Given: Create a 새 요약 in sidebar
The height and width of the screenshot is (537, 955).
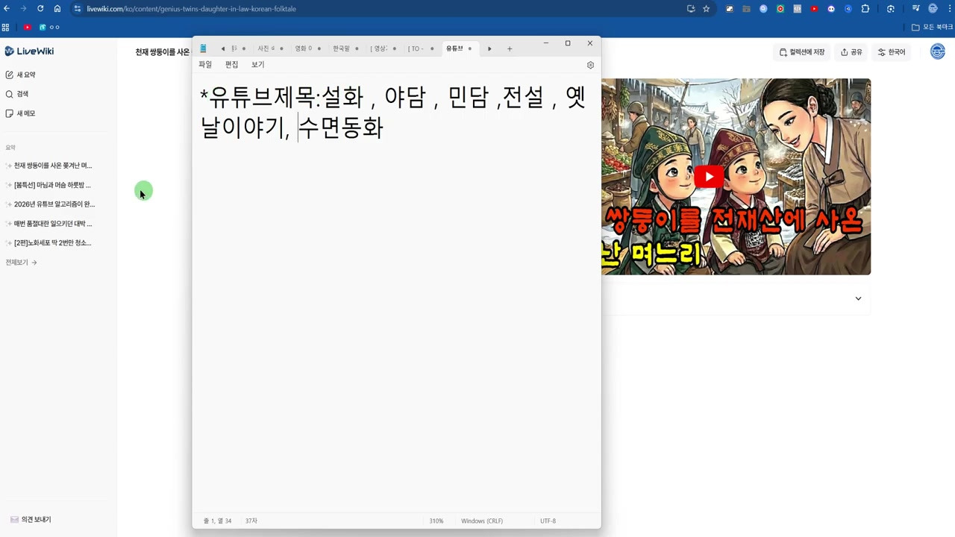Looking at the screenshot, I should click(21, 75).
